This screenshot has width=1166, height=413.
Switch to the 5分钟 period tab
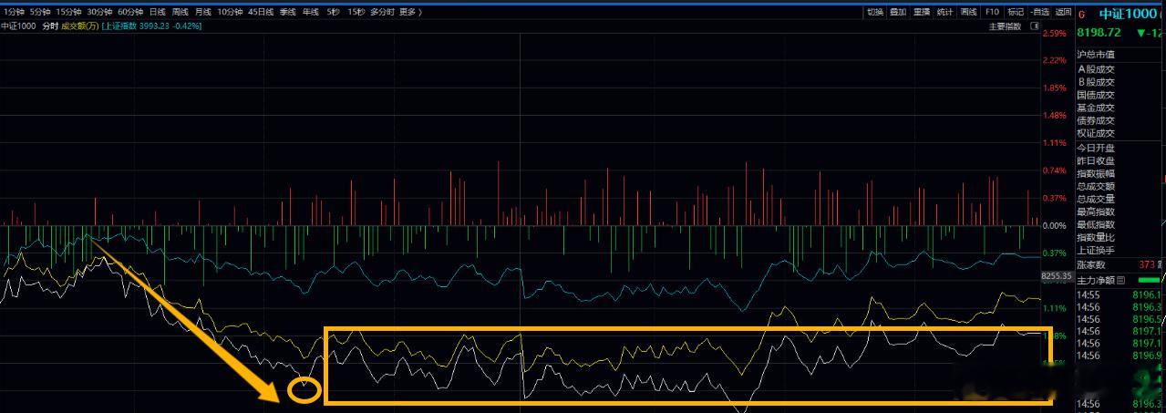point(39,12)
